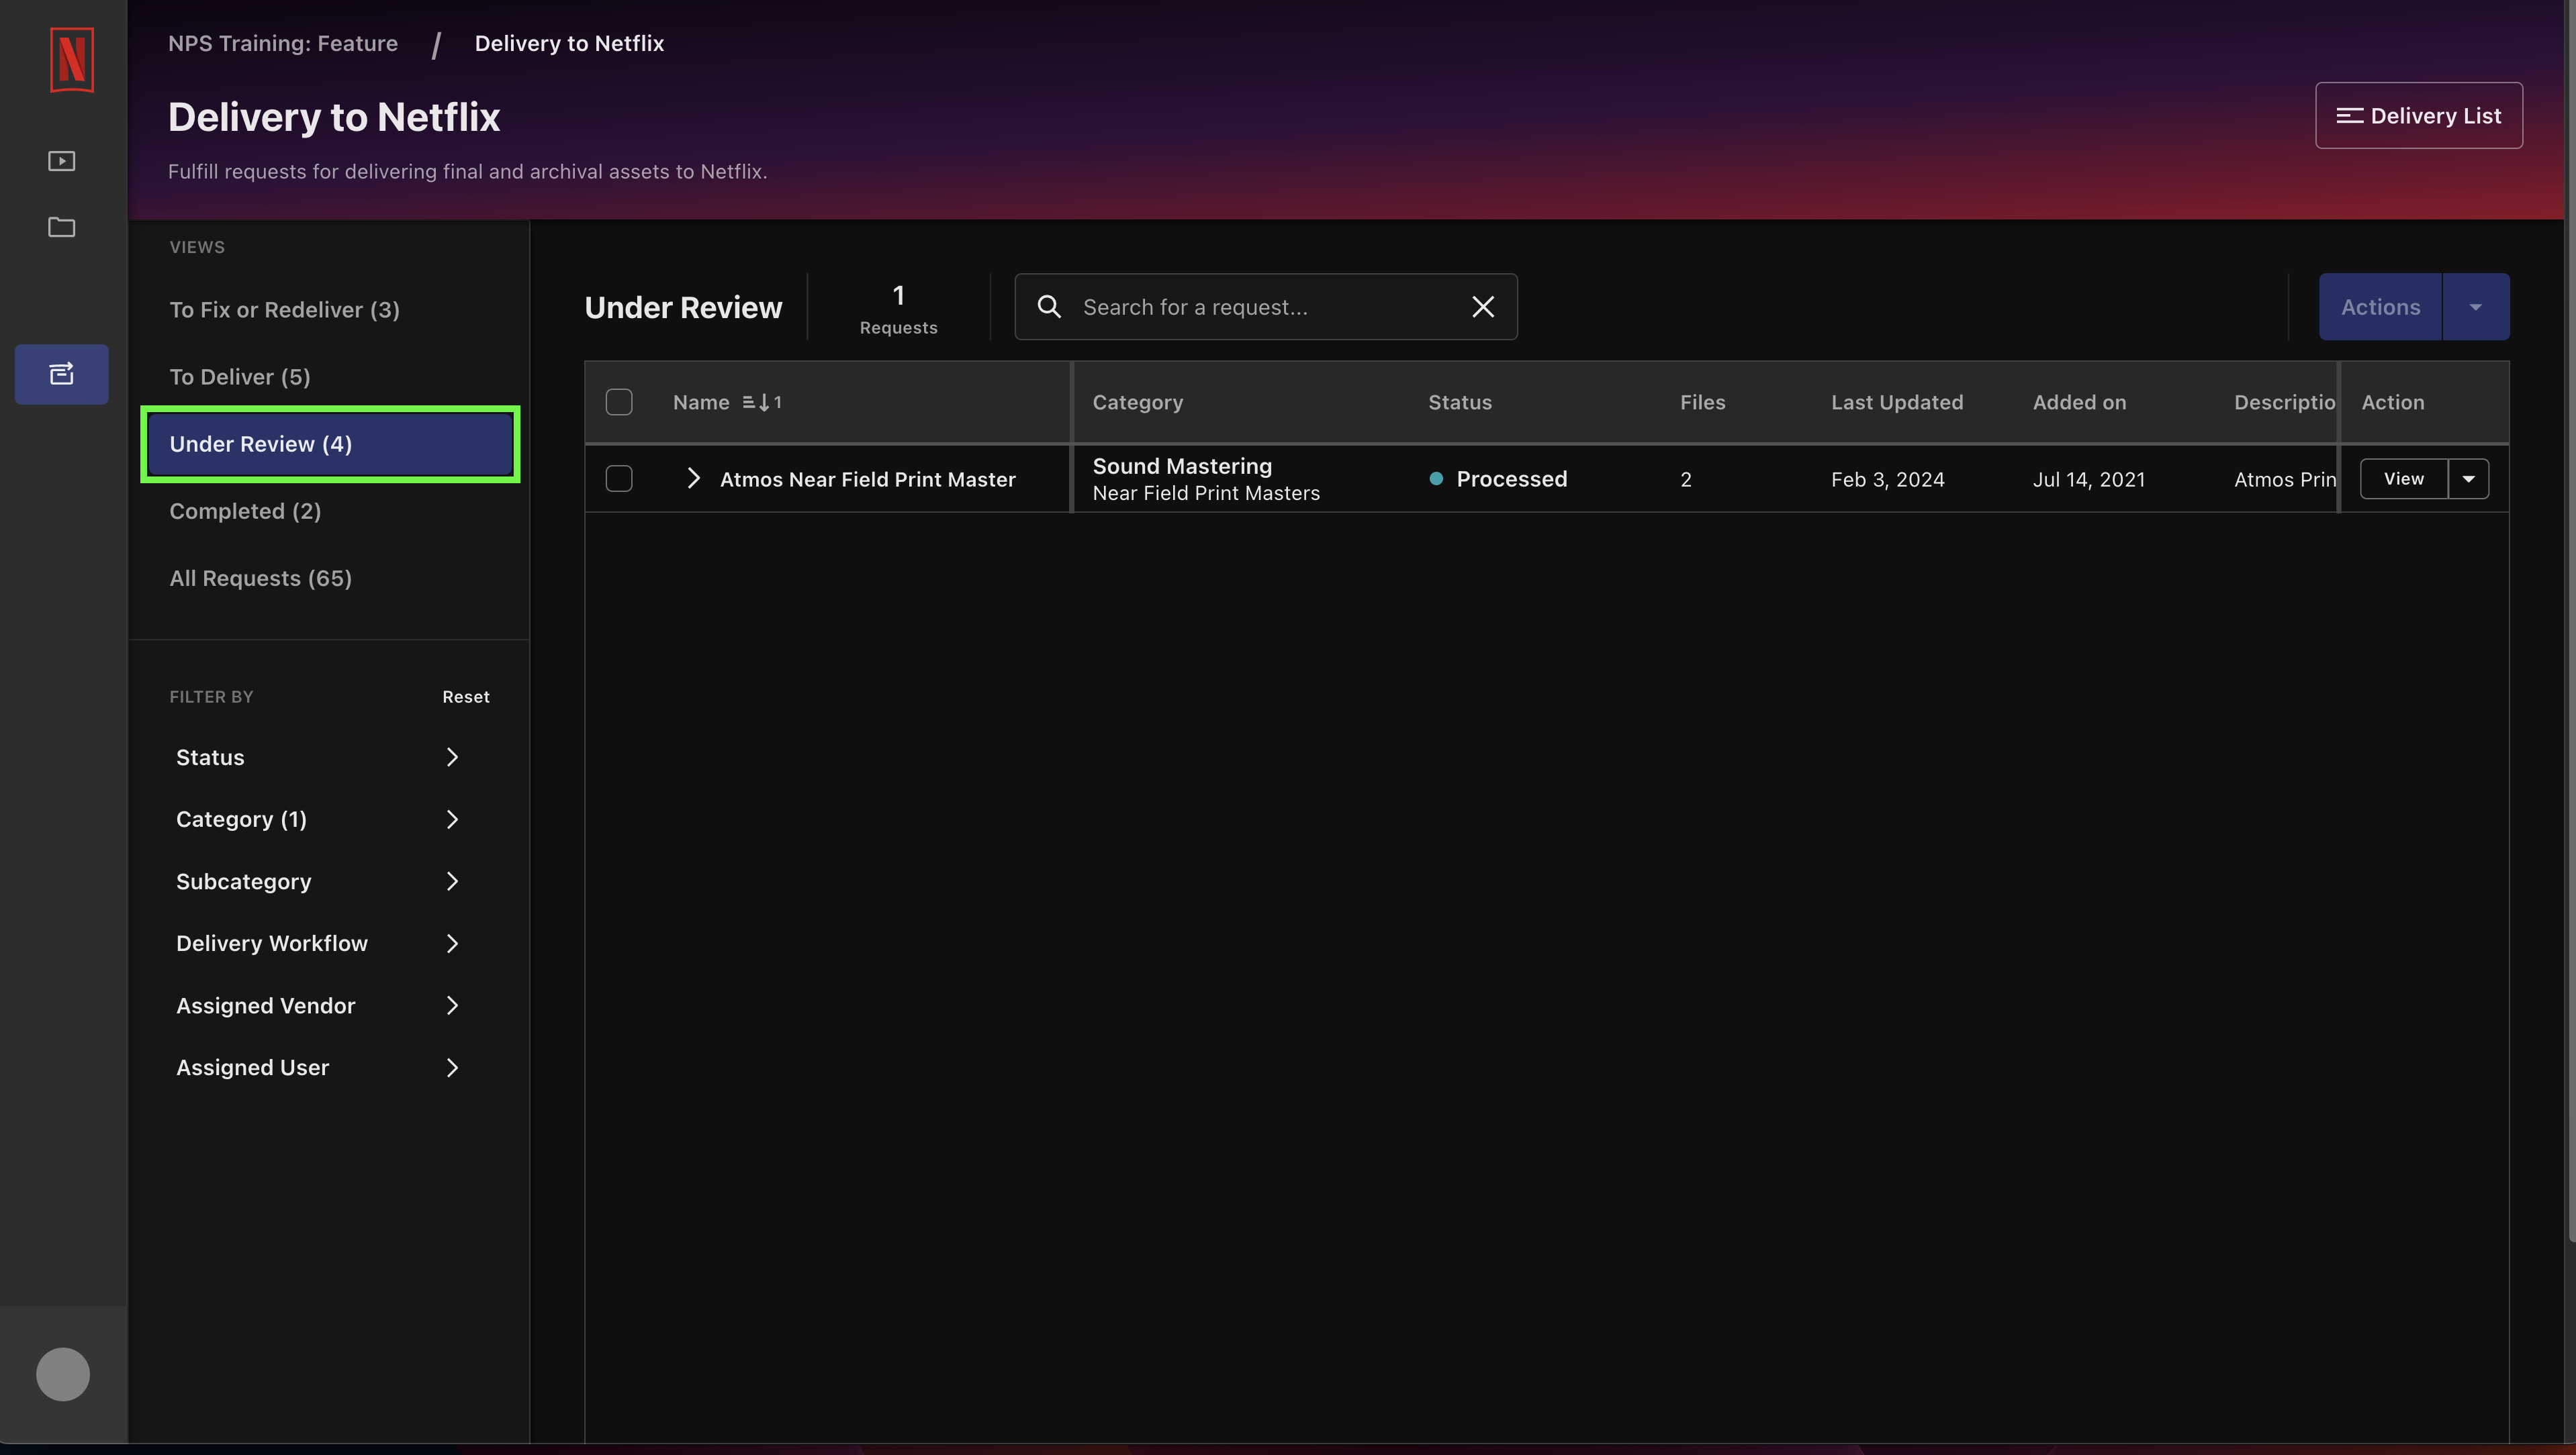Click the Feb 3, 2024 date cell
This screenshot has height=1455, width=2576.
coord(1887,479)
